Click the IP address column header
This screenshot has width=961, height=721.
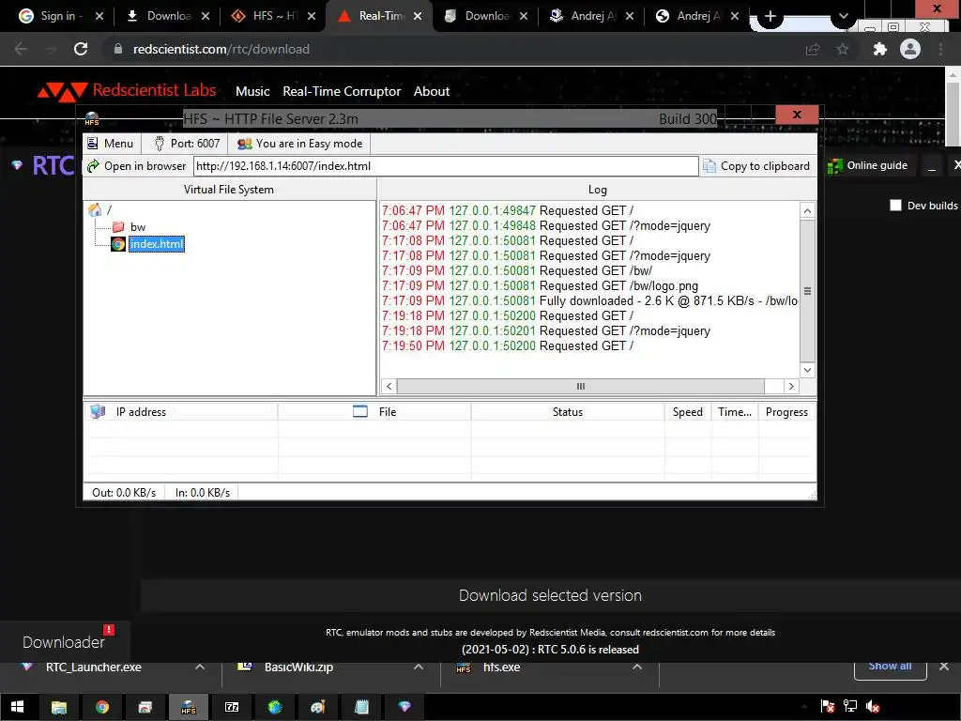pos(180,412)
